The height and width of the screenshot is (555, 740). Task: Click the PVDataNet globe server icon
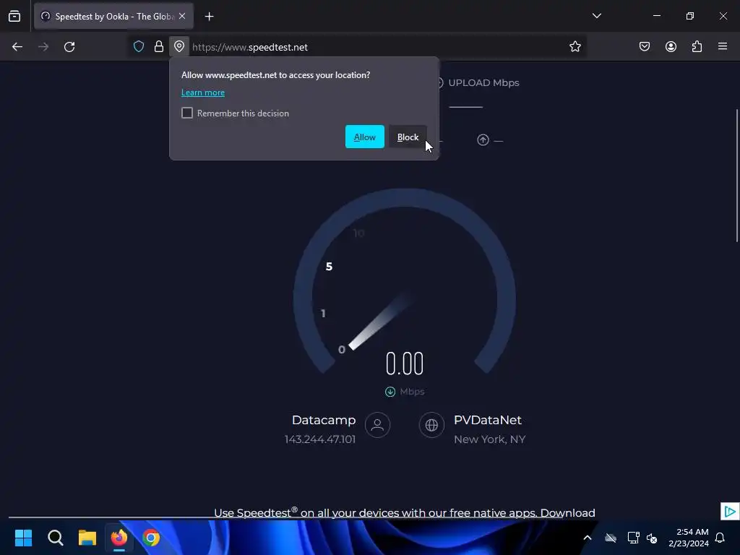tap(431, 425)
